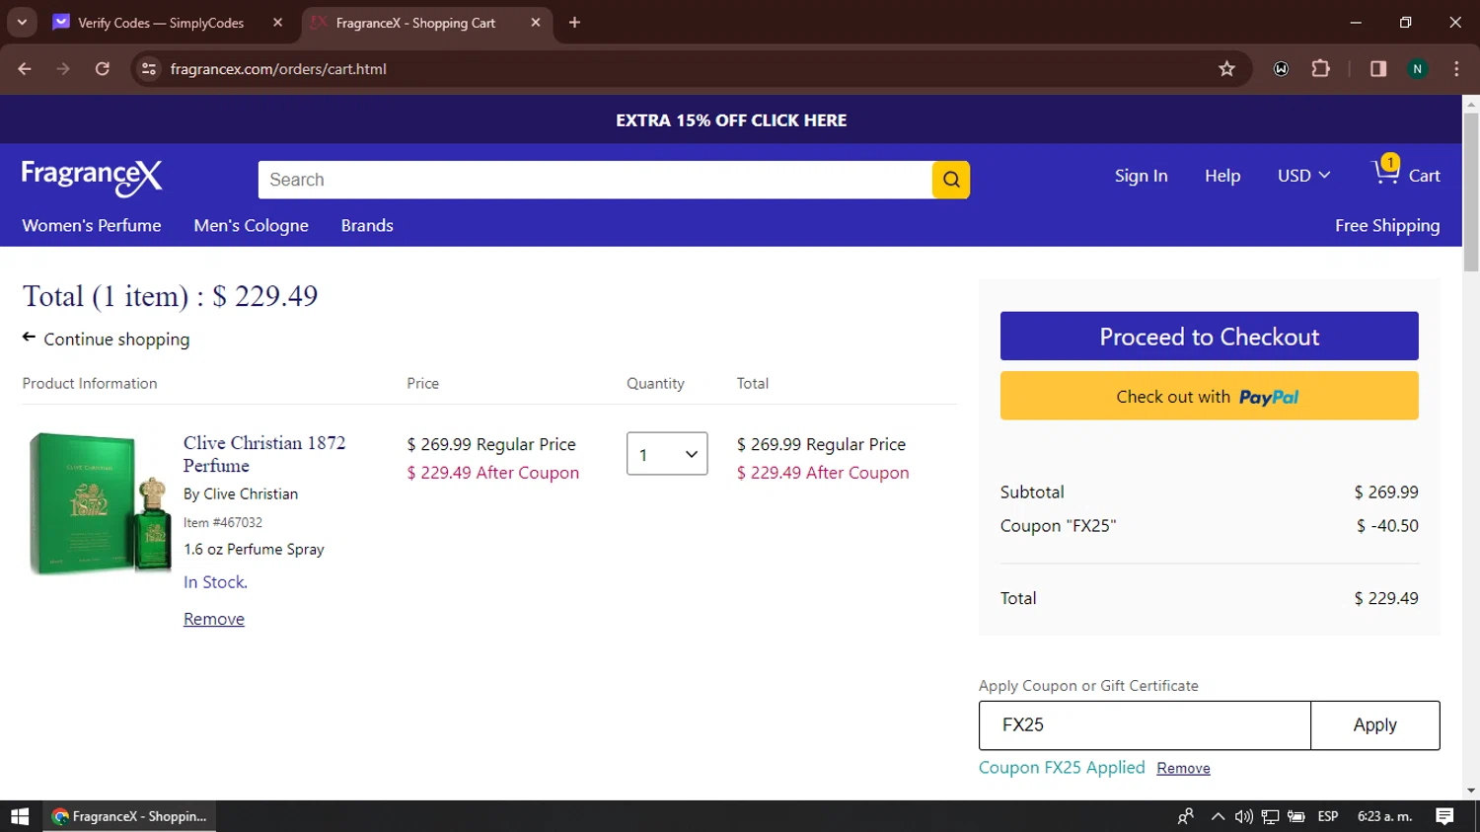The width and height of the screenshot is (1480, 832).
Task: Open the Chrome profile avatar N
Action: pyautogui.click(x=1418, y=69)
